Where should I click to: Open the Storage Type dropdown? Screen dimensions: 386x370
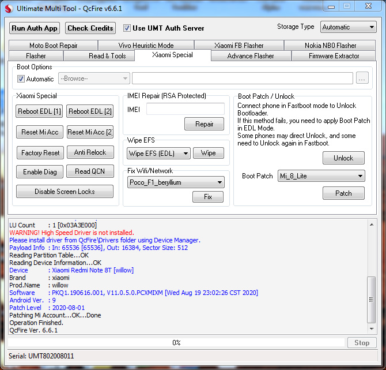tap(348, 27)
